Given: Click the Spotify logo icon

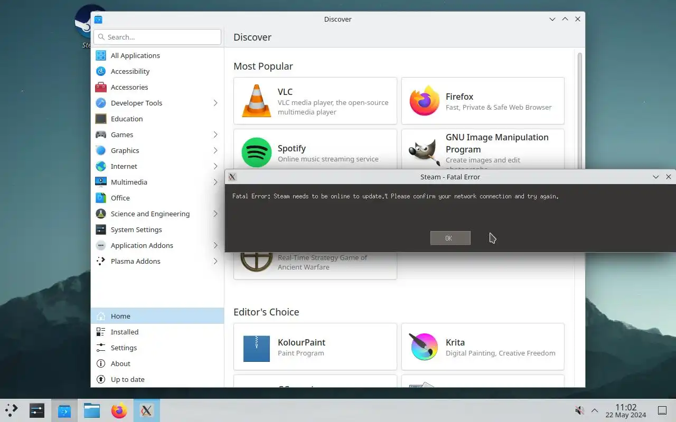Looking at the screenshot, I should 257,152.
